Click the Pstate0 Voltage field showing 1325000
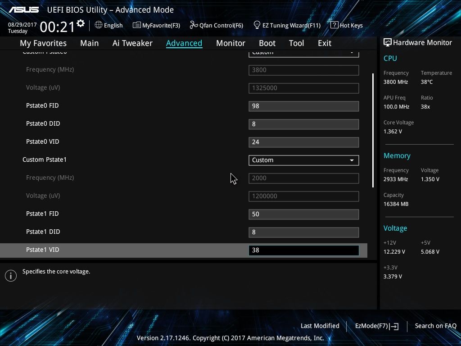 304,88
